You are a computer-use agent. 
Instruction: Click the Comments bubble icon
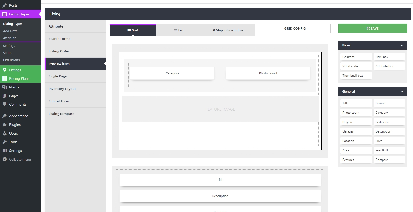click(5, 104)
